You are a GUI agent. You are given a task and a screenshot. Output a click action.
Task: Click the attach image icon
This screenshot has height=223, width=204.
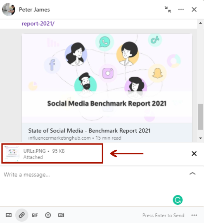pyautogui.click(x=9, y=215)
